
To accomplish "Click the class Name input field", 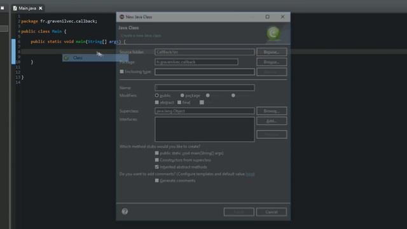I will pyautogui.click(x=205, y=88).
